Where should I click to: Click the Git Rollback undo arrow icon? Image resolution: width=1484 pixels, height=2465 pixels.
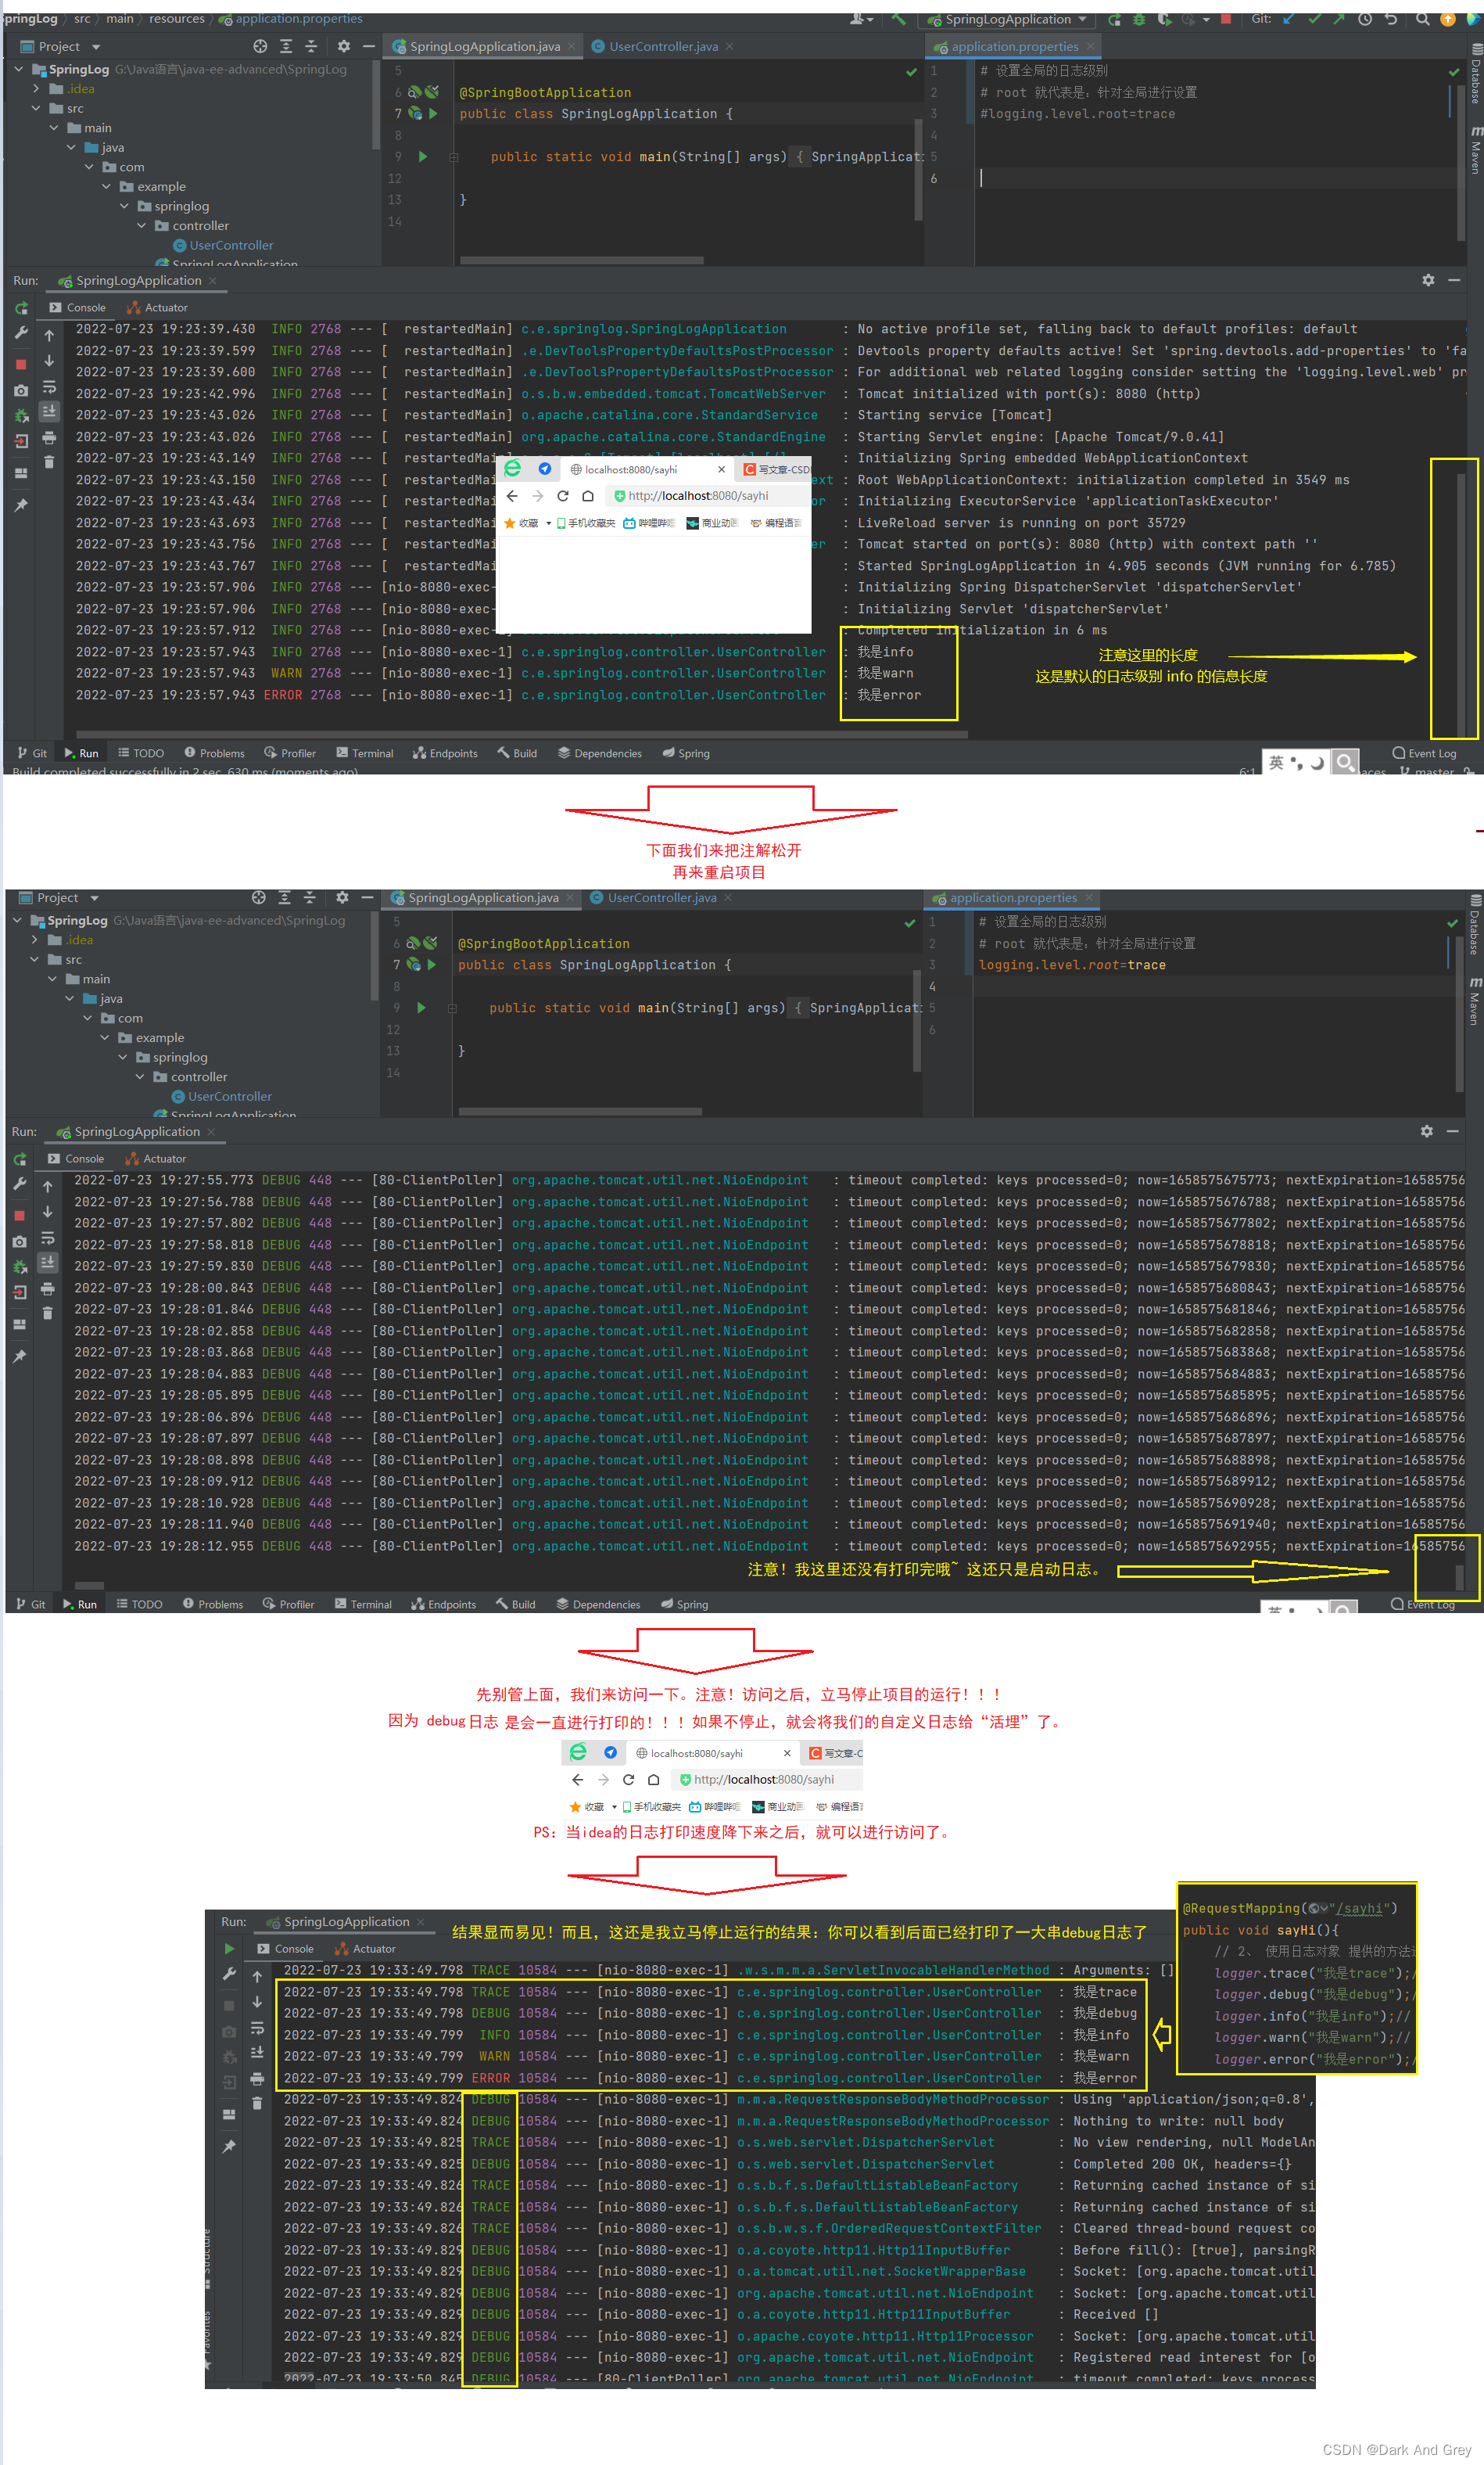tap(1390, 19)
